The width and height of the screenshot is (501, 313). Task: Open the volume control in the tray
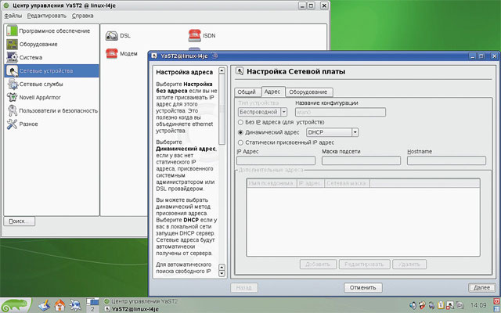413,305
